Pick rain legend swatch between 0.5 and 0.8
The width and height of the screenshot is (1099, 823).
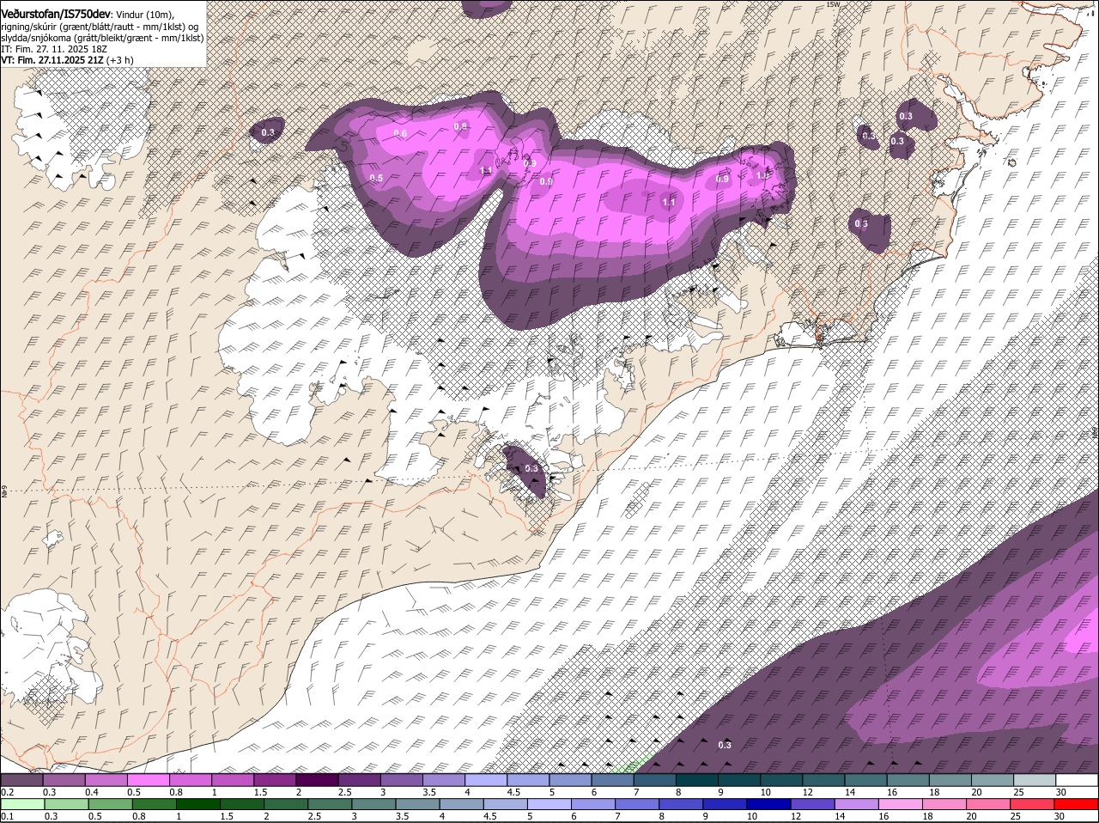pos(112,805)
